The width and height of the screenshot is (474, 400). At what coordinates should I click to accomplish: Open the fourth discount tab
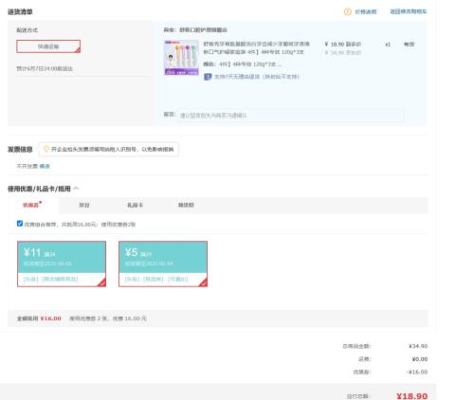186,205
